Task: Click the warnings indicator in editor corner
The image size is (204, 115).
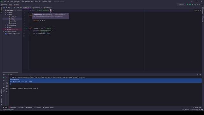Action: [x=195, y=11]
